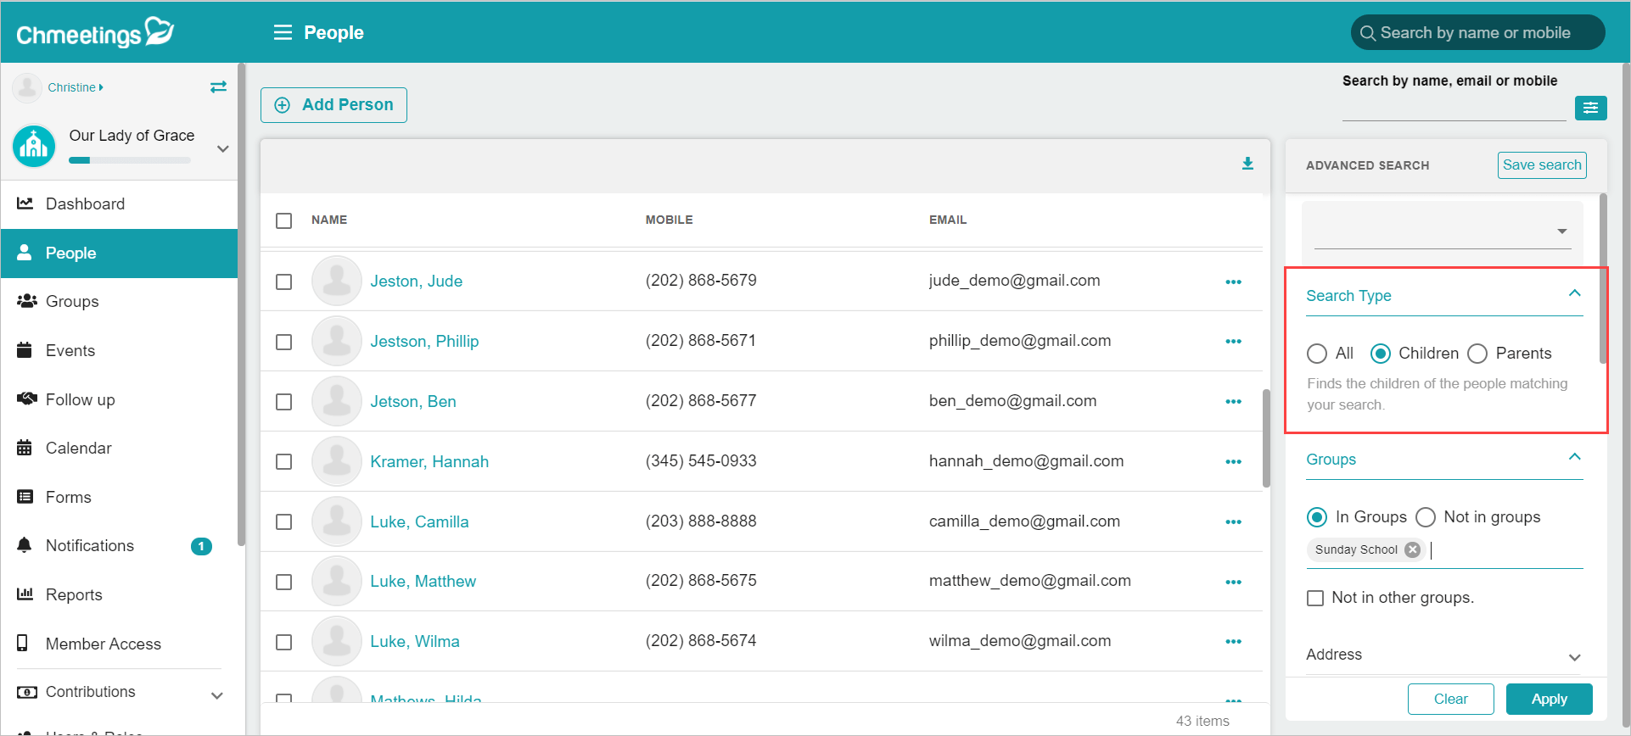The image size is (1631, 736).
Task: Apply the advanced search filters
Action: (x=1550, y=700)
